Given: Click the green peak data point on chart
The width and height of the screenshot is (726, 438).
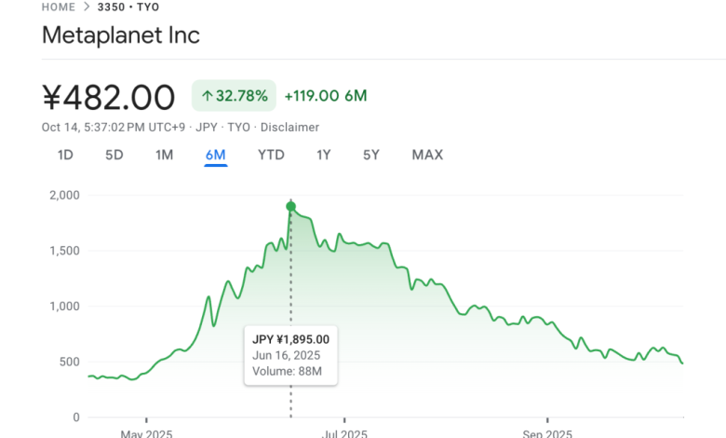Looking at the screenshot, I should coord(290,207).
